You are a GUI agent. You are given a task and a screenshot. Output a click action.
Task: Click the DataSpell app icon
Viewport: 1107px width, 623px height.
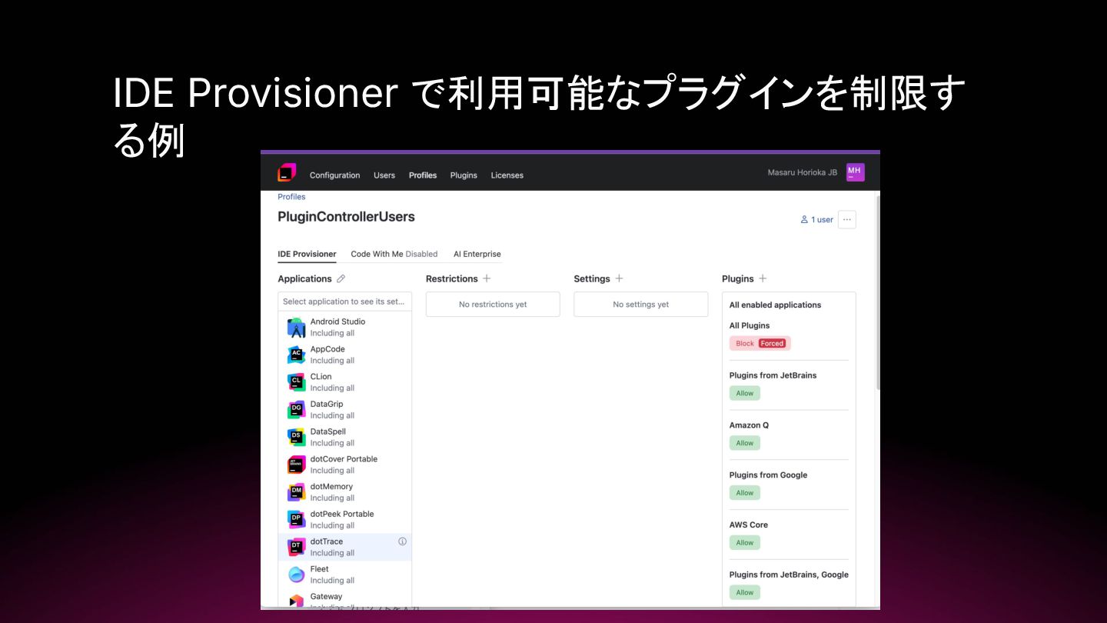point(296,437)
